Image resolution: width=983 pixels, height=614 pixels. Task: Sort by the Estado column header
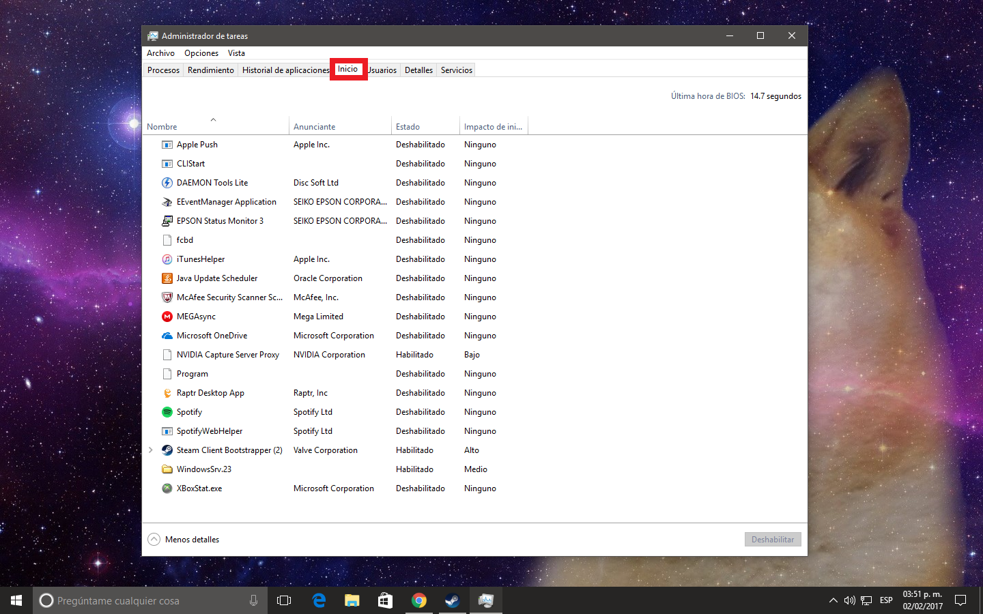click(x=425, y=126)
